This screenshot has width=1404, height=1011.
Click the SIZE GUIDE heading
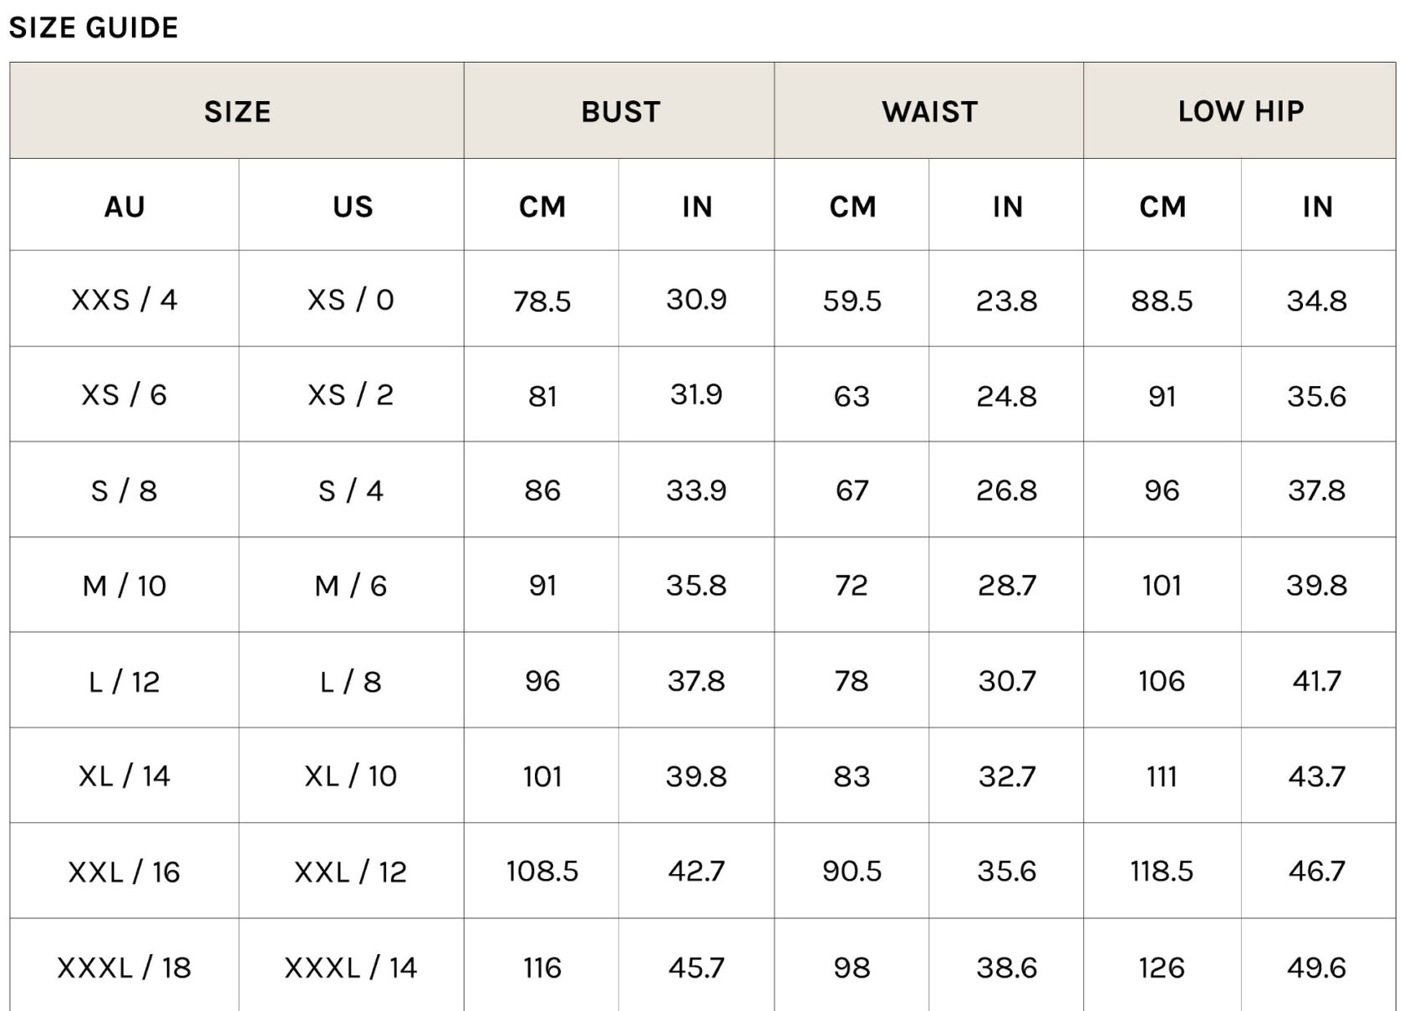tap(94, 28)
